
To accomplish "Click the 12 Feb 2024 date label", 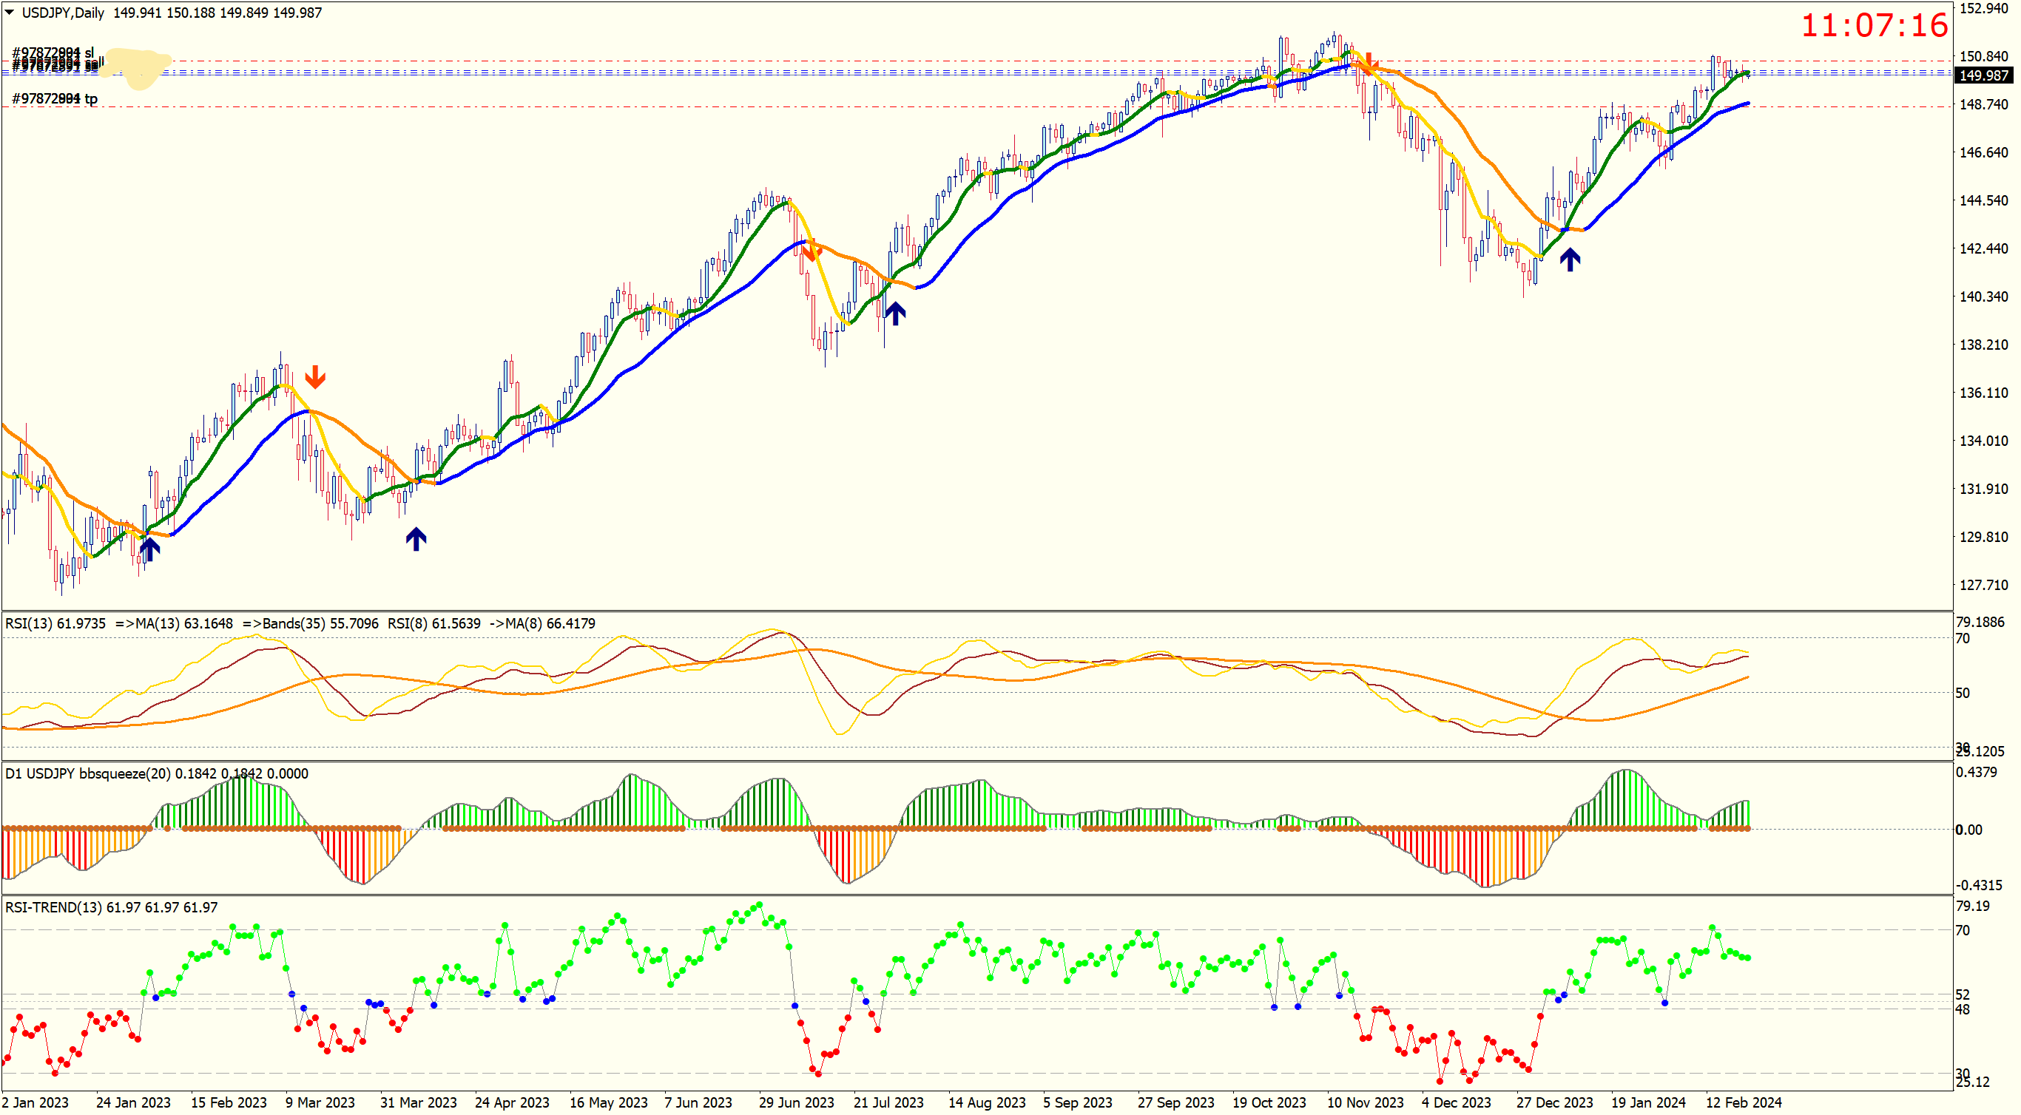I will click(x=1744, y=1102).
